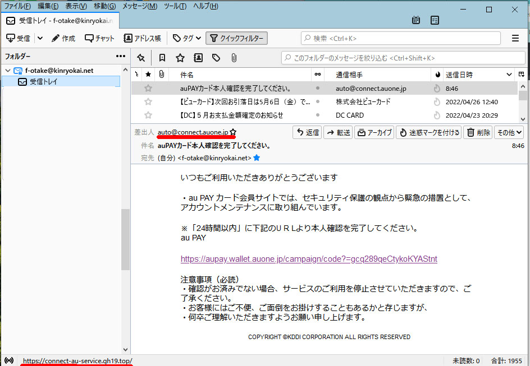
Task: Open the Address Book
Action: [x=142, y=38]
